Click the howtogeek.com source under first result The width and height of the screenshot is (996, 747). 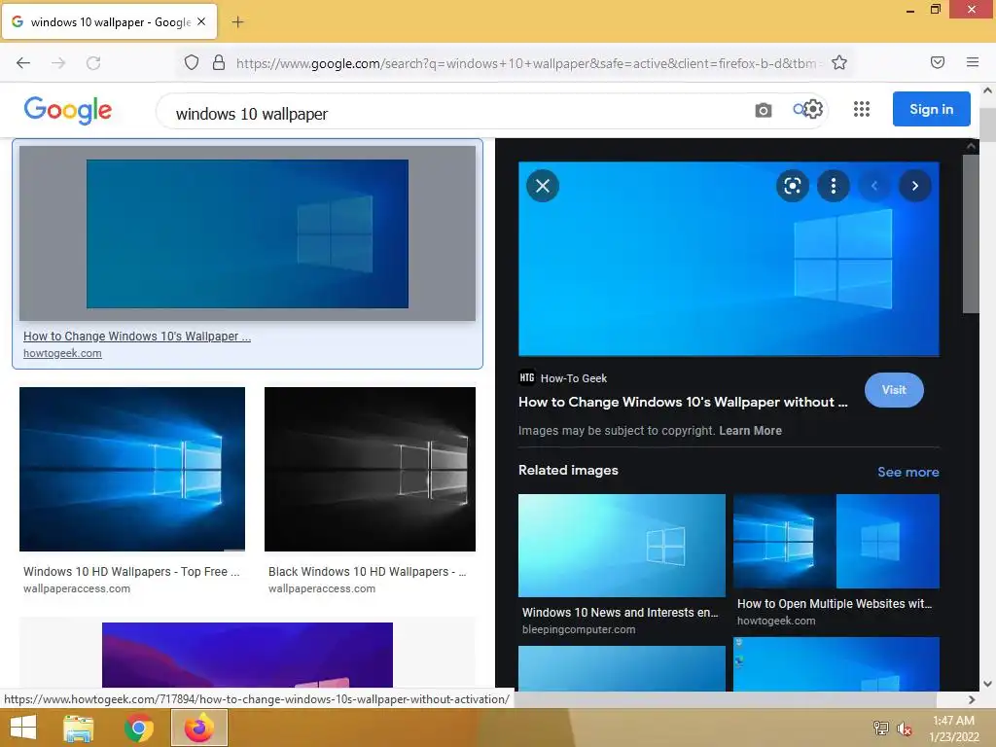62,353
